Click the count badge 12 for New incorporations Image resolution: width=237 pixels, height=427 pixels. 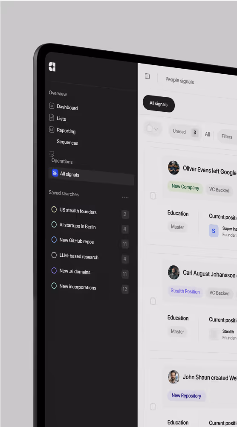coord(125,289)
